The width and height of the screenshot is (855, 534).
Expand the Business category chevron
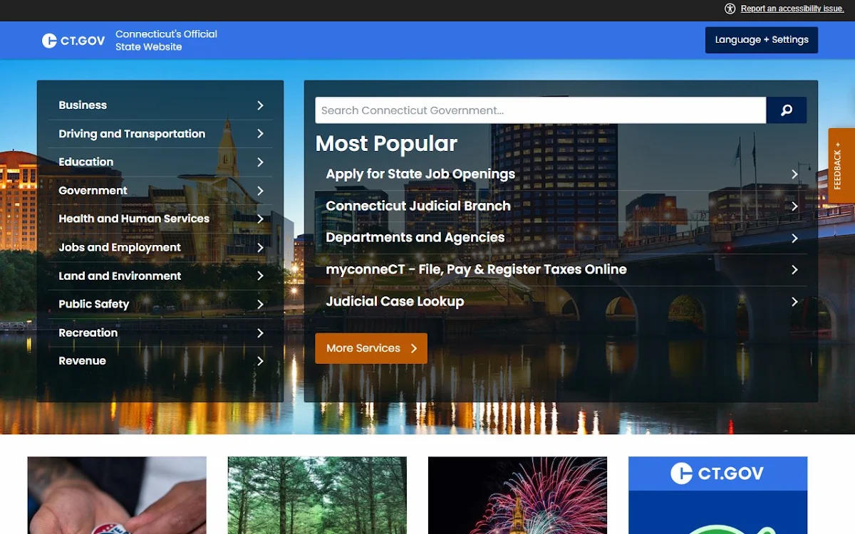pos(260,105)
